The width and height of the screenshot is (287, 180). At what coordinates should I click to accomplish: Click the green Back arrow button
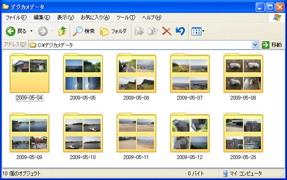[x=11, y=31]
